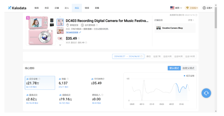Open the US country selector dropdown
Screen dimensions: 224x116
pos(176,8)
